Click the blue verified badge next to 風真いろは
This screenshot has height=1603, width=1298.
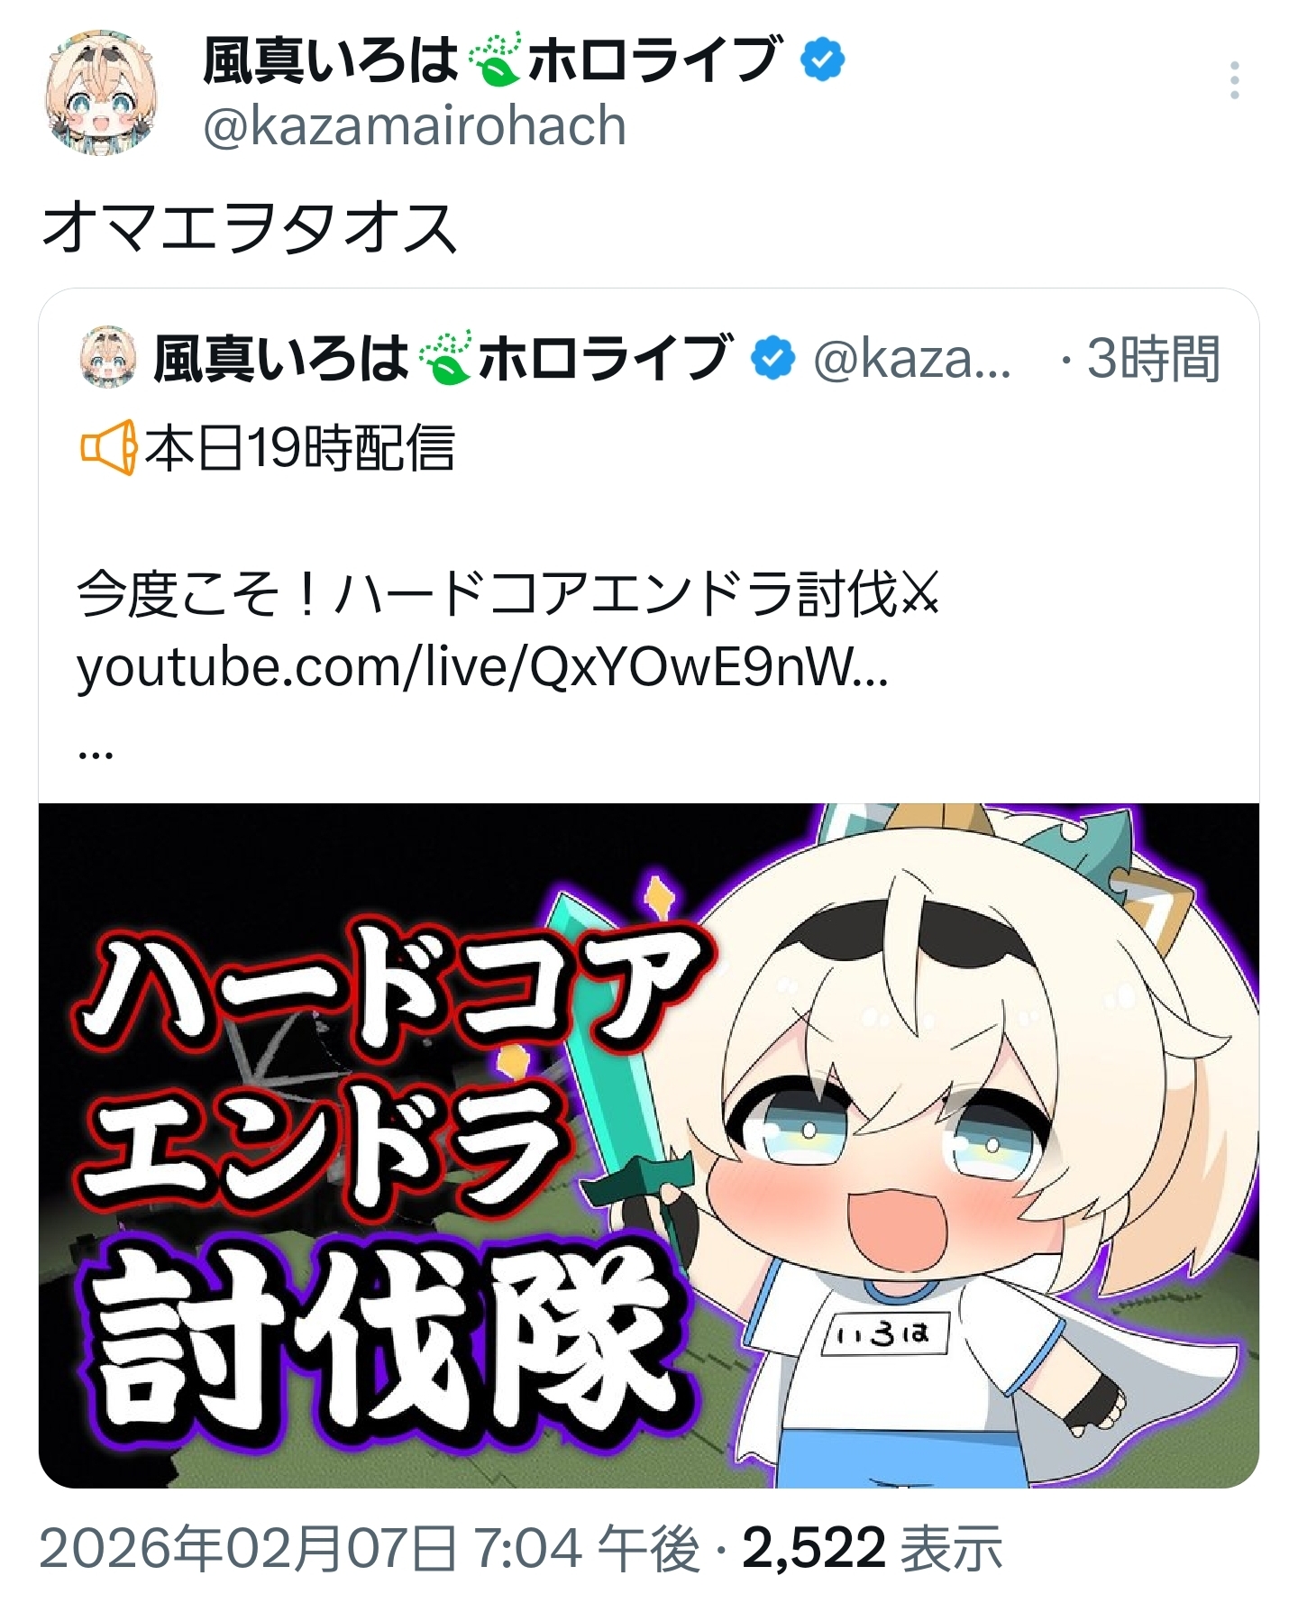pos(822,60)
